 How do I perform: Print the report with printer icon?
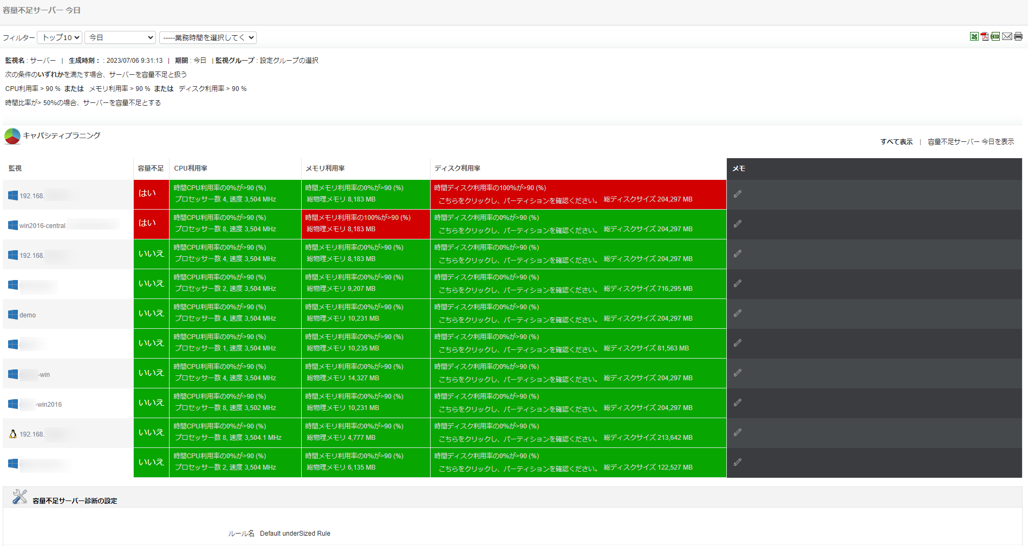coord(1018,37)
